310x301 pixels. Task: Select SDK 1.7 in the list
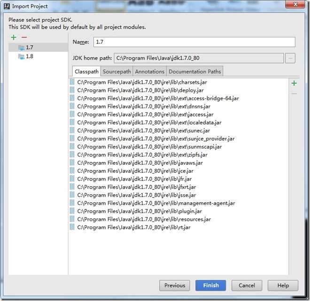click(38, 48)
